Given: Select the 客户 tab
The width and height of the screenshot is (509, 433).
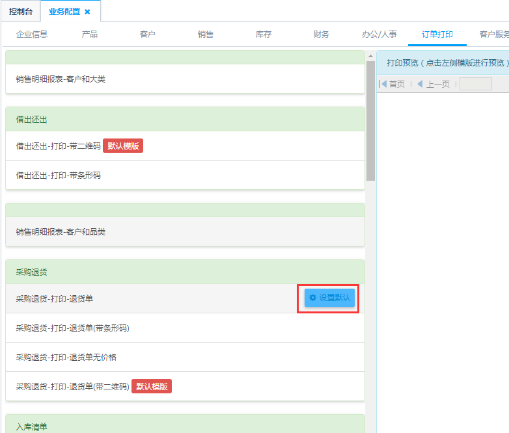Looking at the screenshot, I should pos(148,34).
